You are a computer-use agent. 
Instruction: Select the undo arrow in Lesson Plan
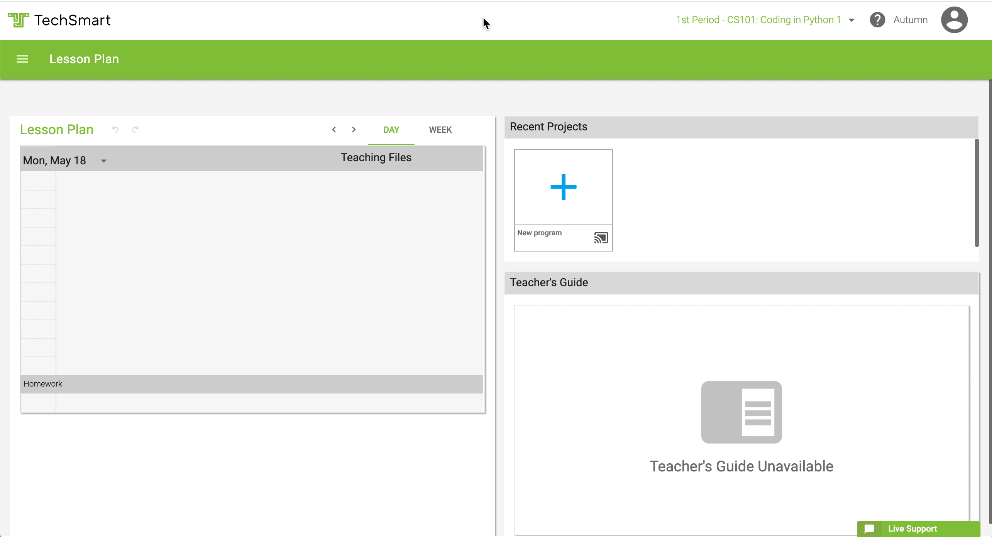click(x=115, y=130)
